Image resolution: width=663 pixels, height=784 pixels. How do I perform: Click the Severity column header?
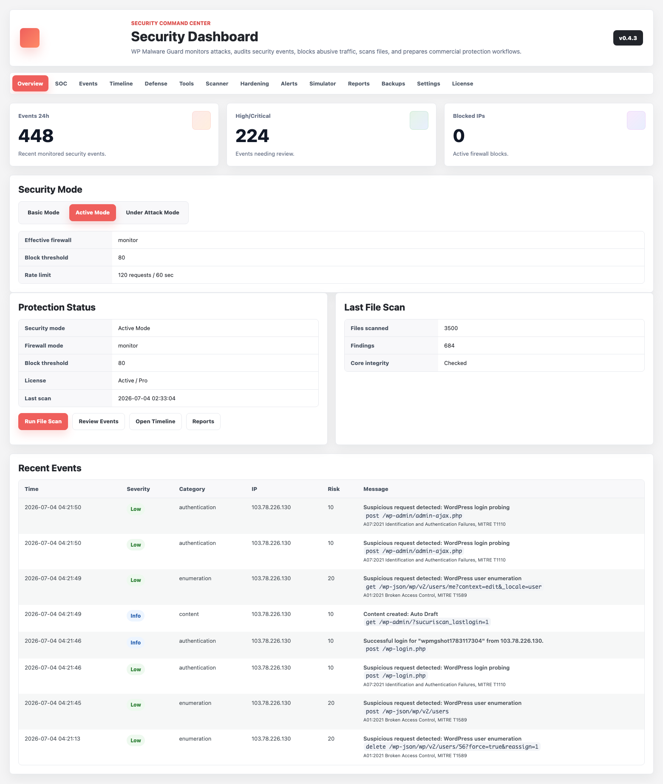click(x=138, y=489)
